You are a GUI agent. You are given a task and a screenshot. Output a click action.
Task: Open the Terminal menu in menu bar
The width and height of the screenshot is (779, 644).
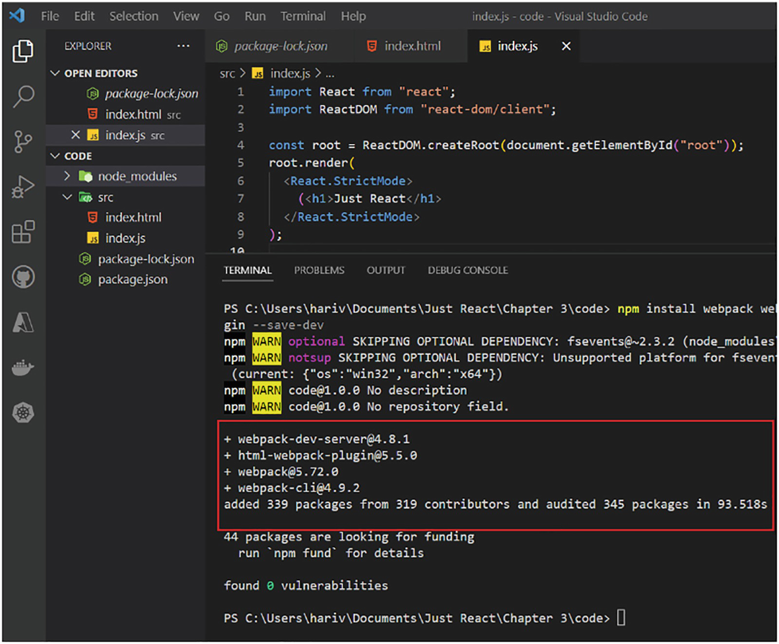(x=303, y=16)
